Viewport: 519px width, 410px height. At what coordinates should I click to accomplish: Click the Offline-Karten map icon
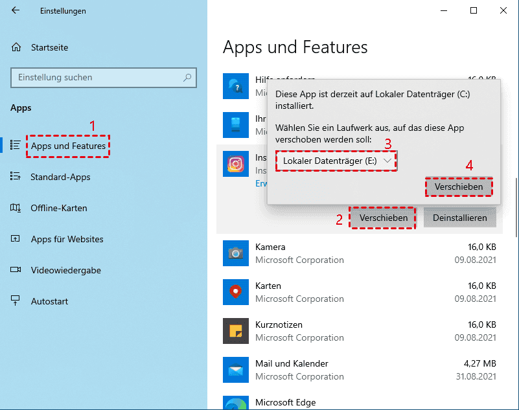(16, 208)
